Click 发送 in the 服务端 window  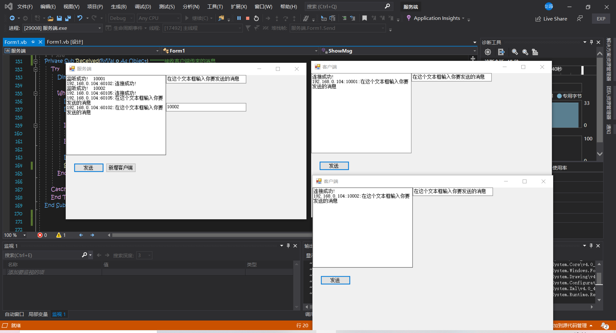(89, 168)
